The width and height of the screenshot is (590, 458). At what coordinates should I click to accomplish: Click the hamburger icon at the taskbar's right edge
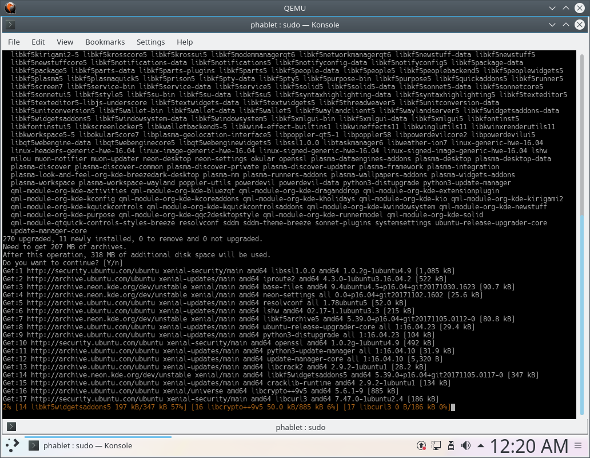[578, 445]
